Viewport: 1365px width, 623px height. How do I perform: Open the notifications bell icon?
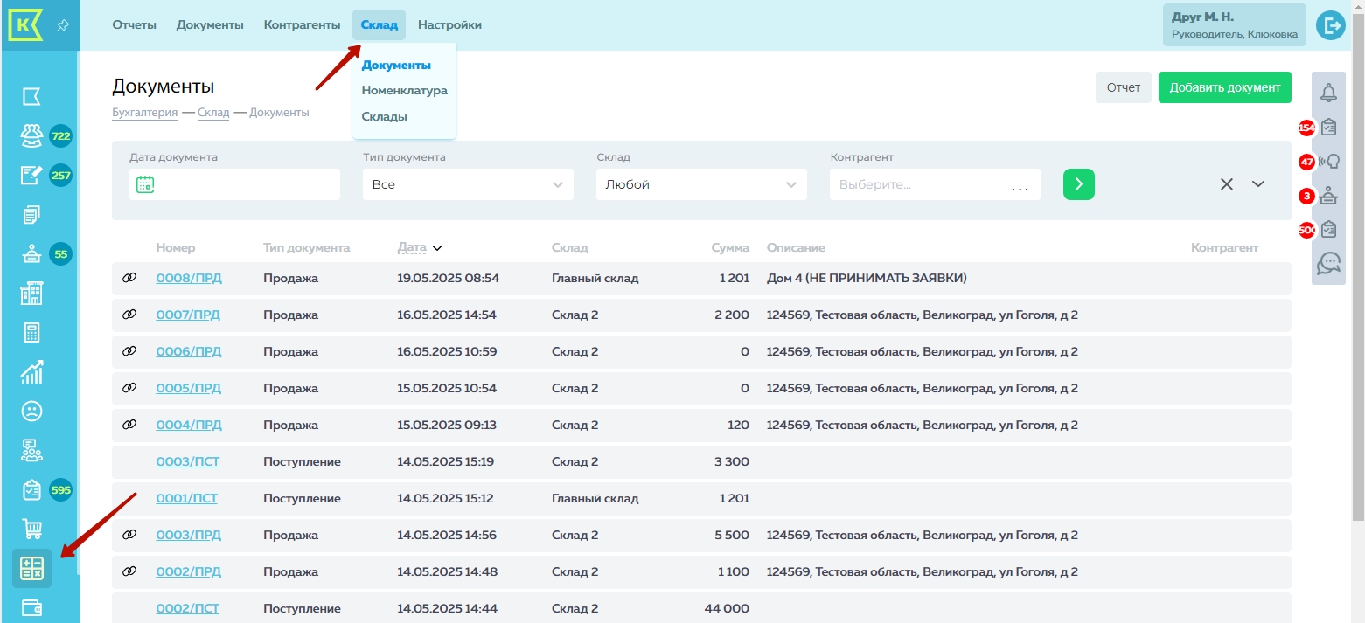point(1328,93)
